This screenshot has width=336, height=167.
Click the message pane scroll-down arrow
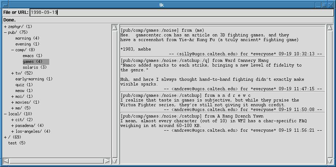(x=330, y=161)
